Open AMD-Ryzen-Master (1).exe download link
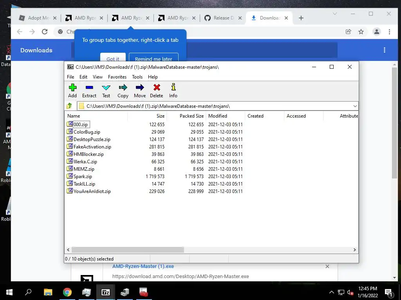This screenshot has height=300, width=401. [143, 266]
